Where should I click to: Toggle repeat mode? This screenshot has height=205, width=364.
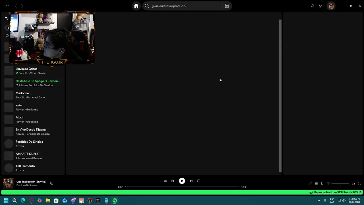pyautogui.click(x=199, y=181)
